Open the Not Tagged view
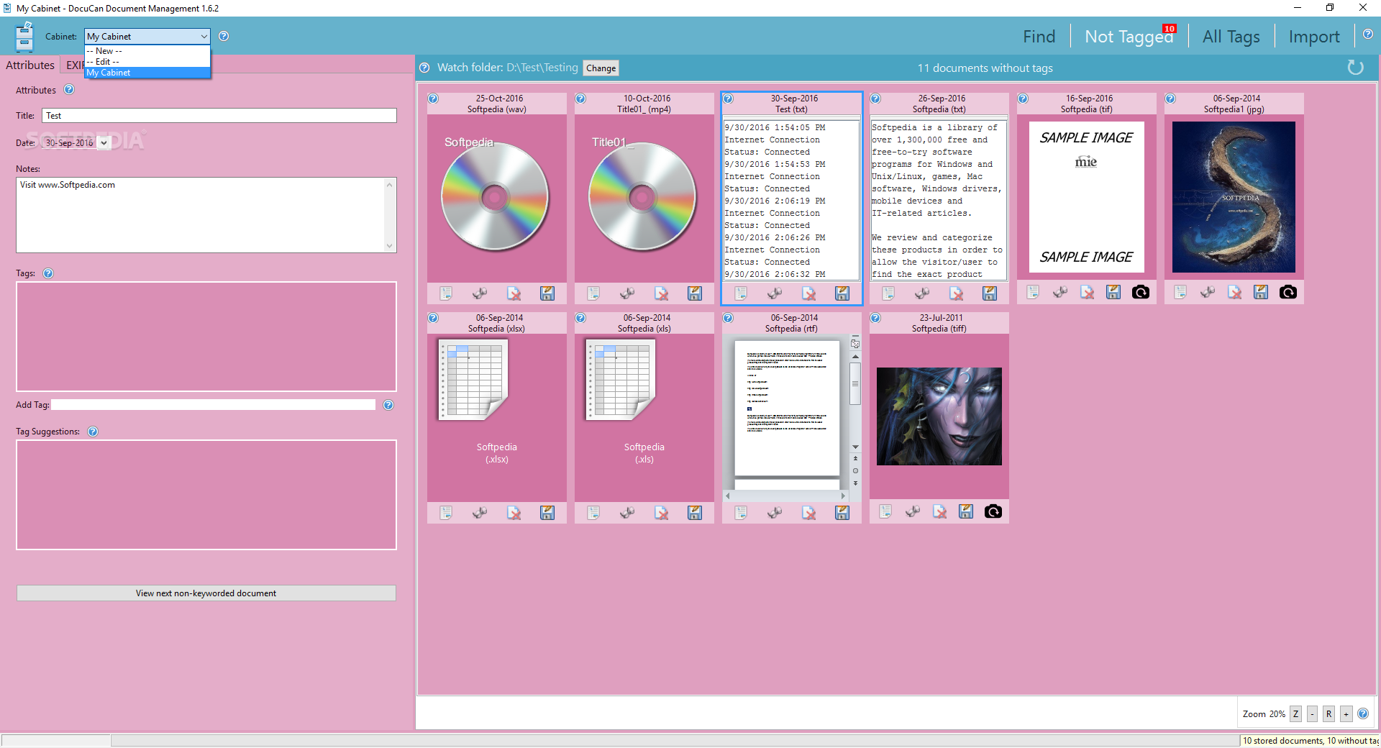 1129,37
